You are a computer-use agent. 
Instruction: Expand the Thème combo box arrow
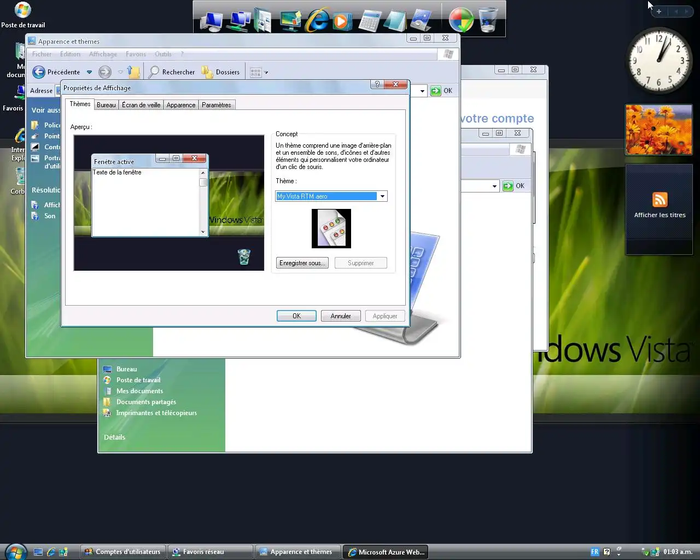[x=382, y=196]
